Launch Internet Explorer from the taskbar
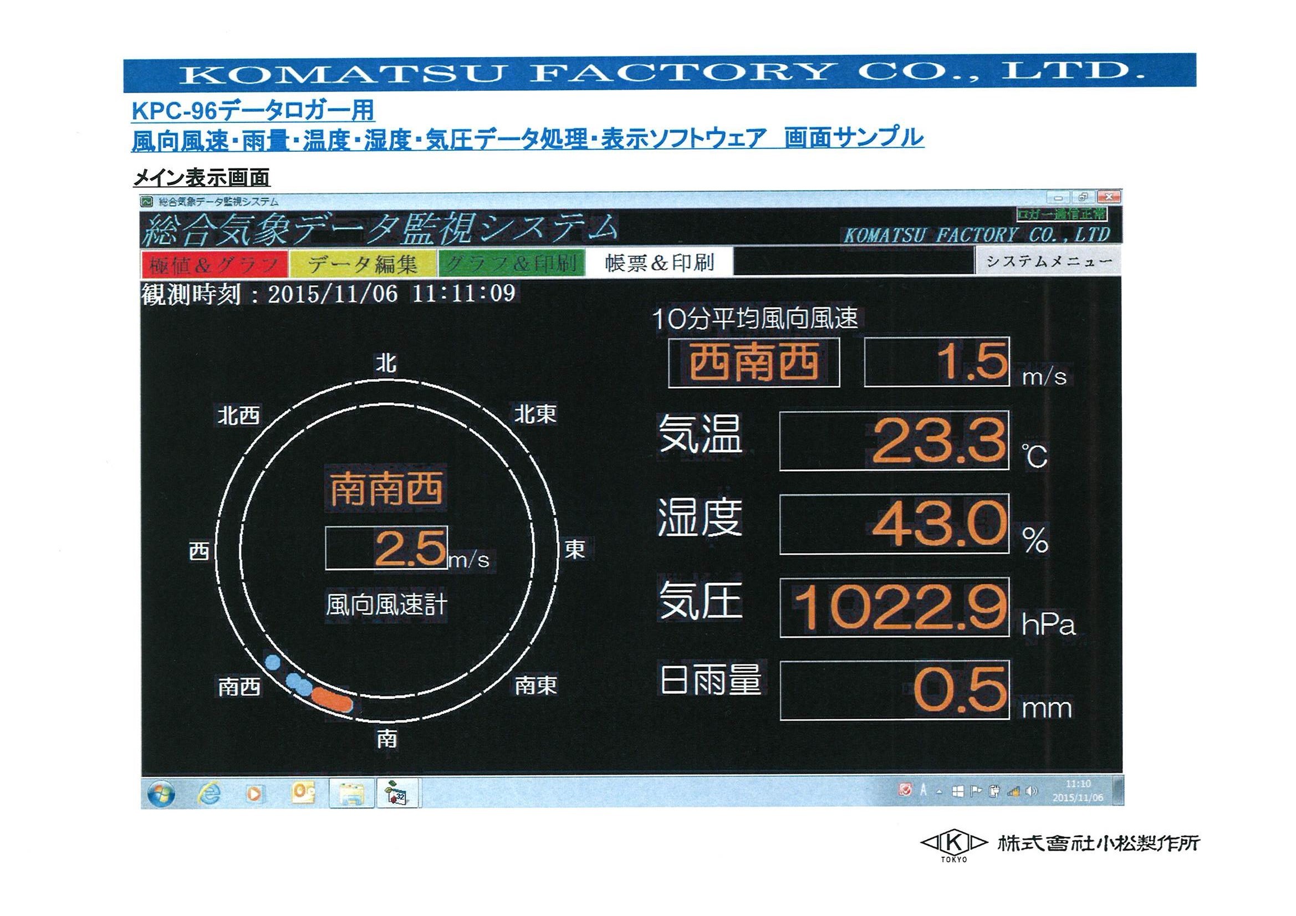The image size is (1296, 916). [x=209, y=794]
